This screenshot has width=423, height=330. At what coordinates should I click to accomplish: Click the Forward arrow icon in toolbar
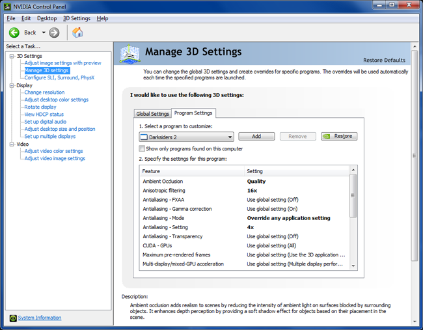[x=54, y=33]
